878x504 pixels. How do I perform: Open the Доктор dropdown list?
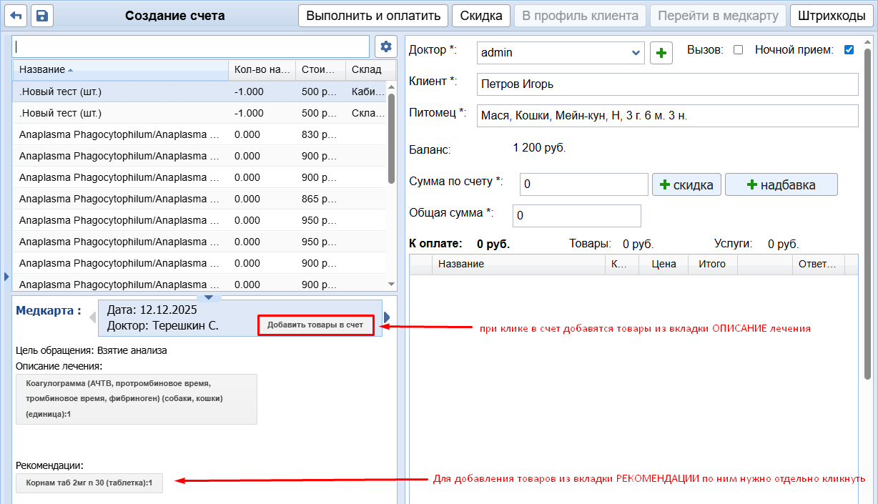pos(636,53)
